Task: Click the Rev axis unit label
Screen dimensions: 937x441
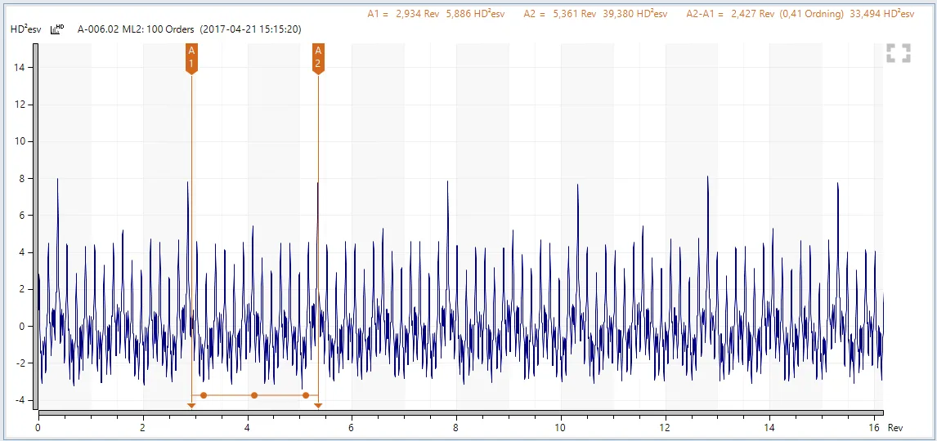Action: [895, 428]
